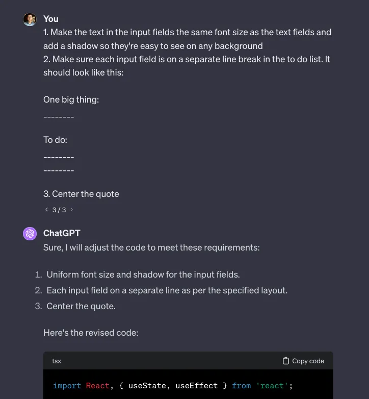Click the "Each input field on a separate line" item

point(167,290)
